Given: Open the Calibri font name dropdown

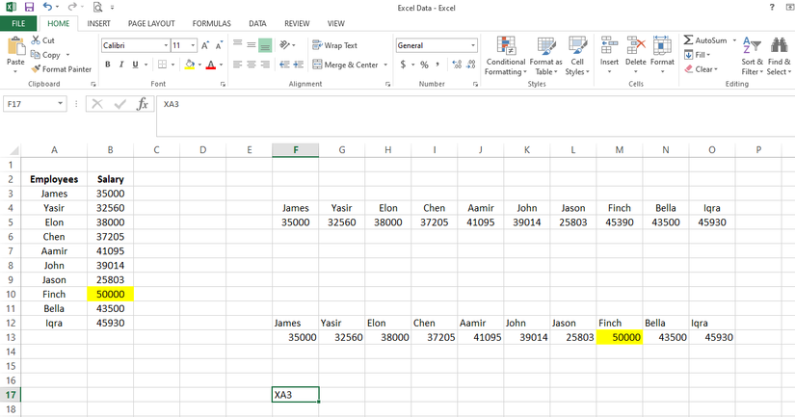Looking at the screenshot, I should click(166, 45).
